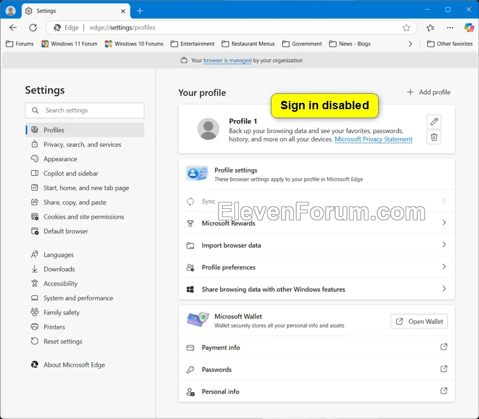Open external Payment info link icon
479x419 pixels.
click(x=444, y=347)
